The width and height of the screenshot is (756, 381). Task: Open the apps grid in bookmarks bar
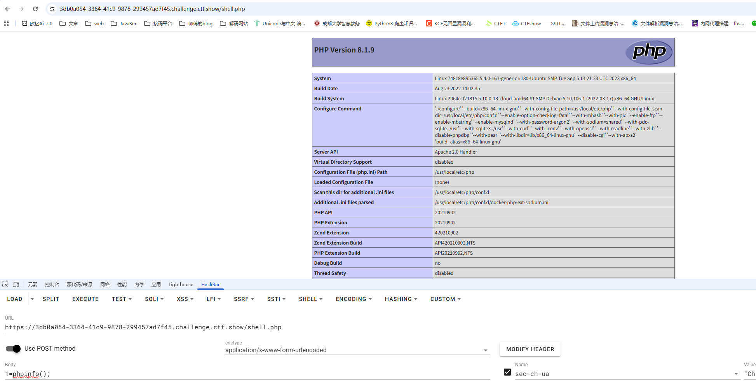[x=7, y=23]
